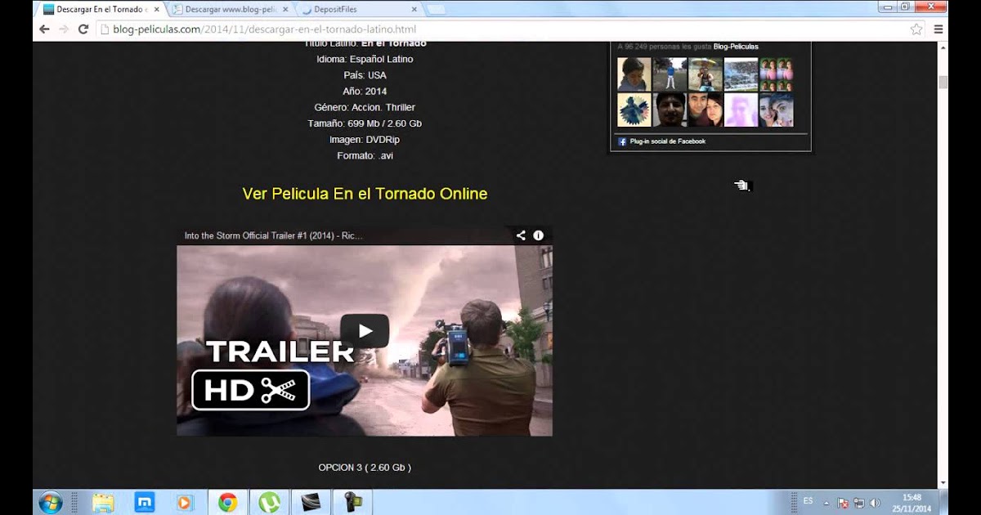The width and height of the screenshot is (981, 515).
Task: Open a new browser tab
Action: pos(436,9)
